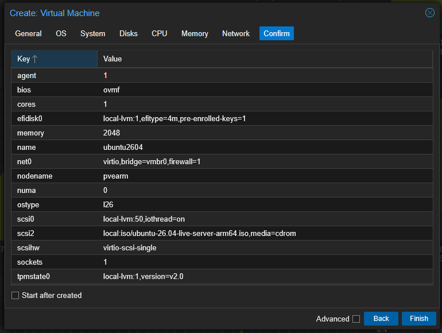Open the Network tab
This screenshot has height=333, width=442.
(x=236, y=33)
